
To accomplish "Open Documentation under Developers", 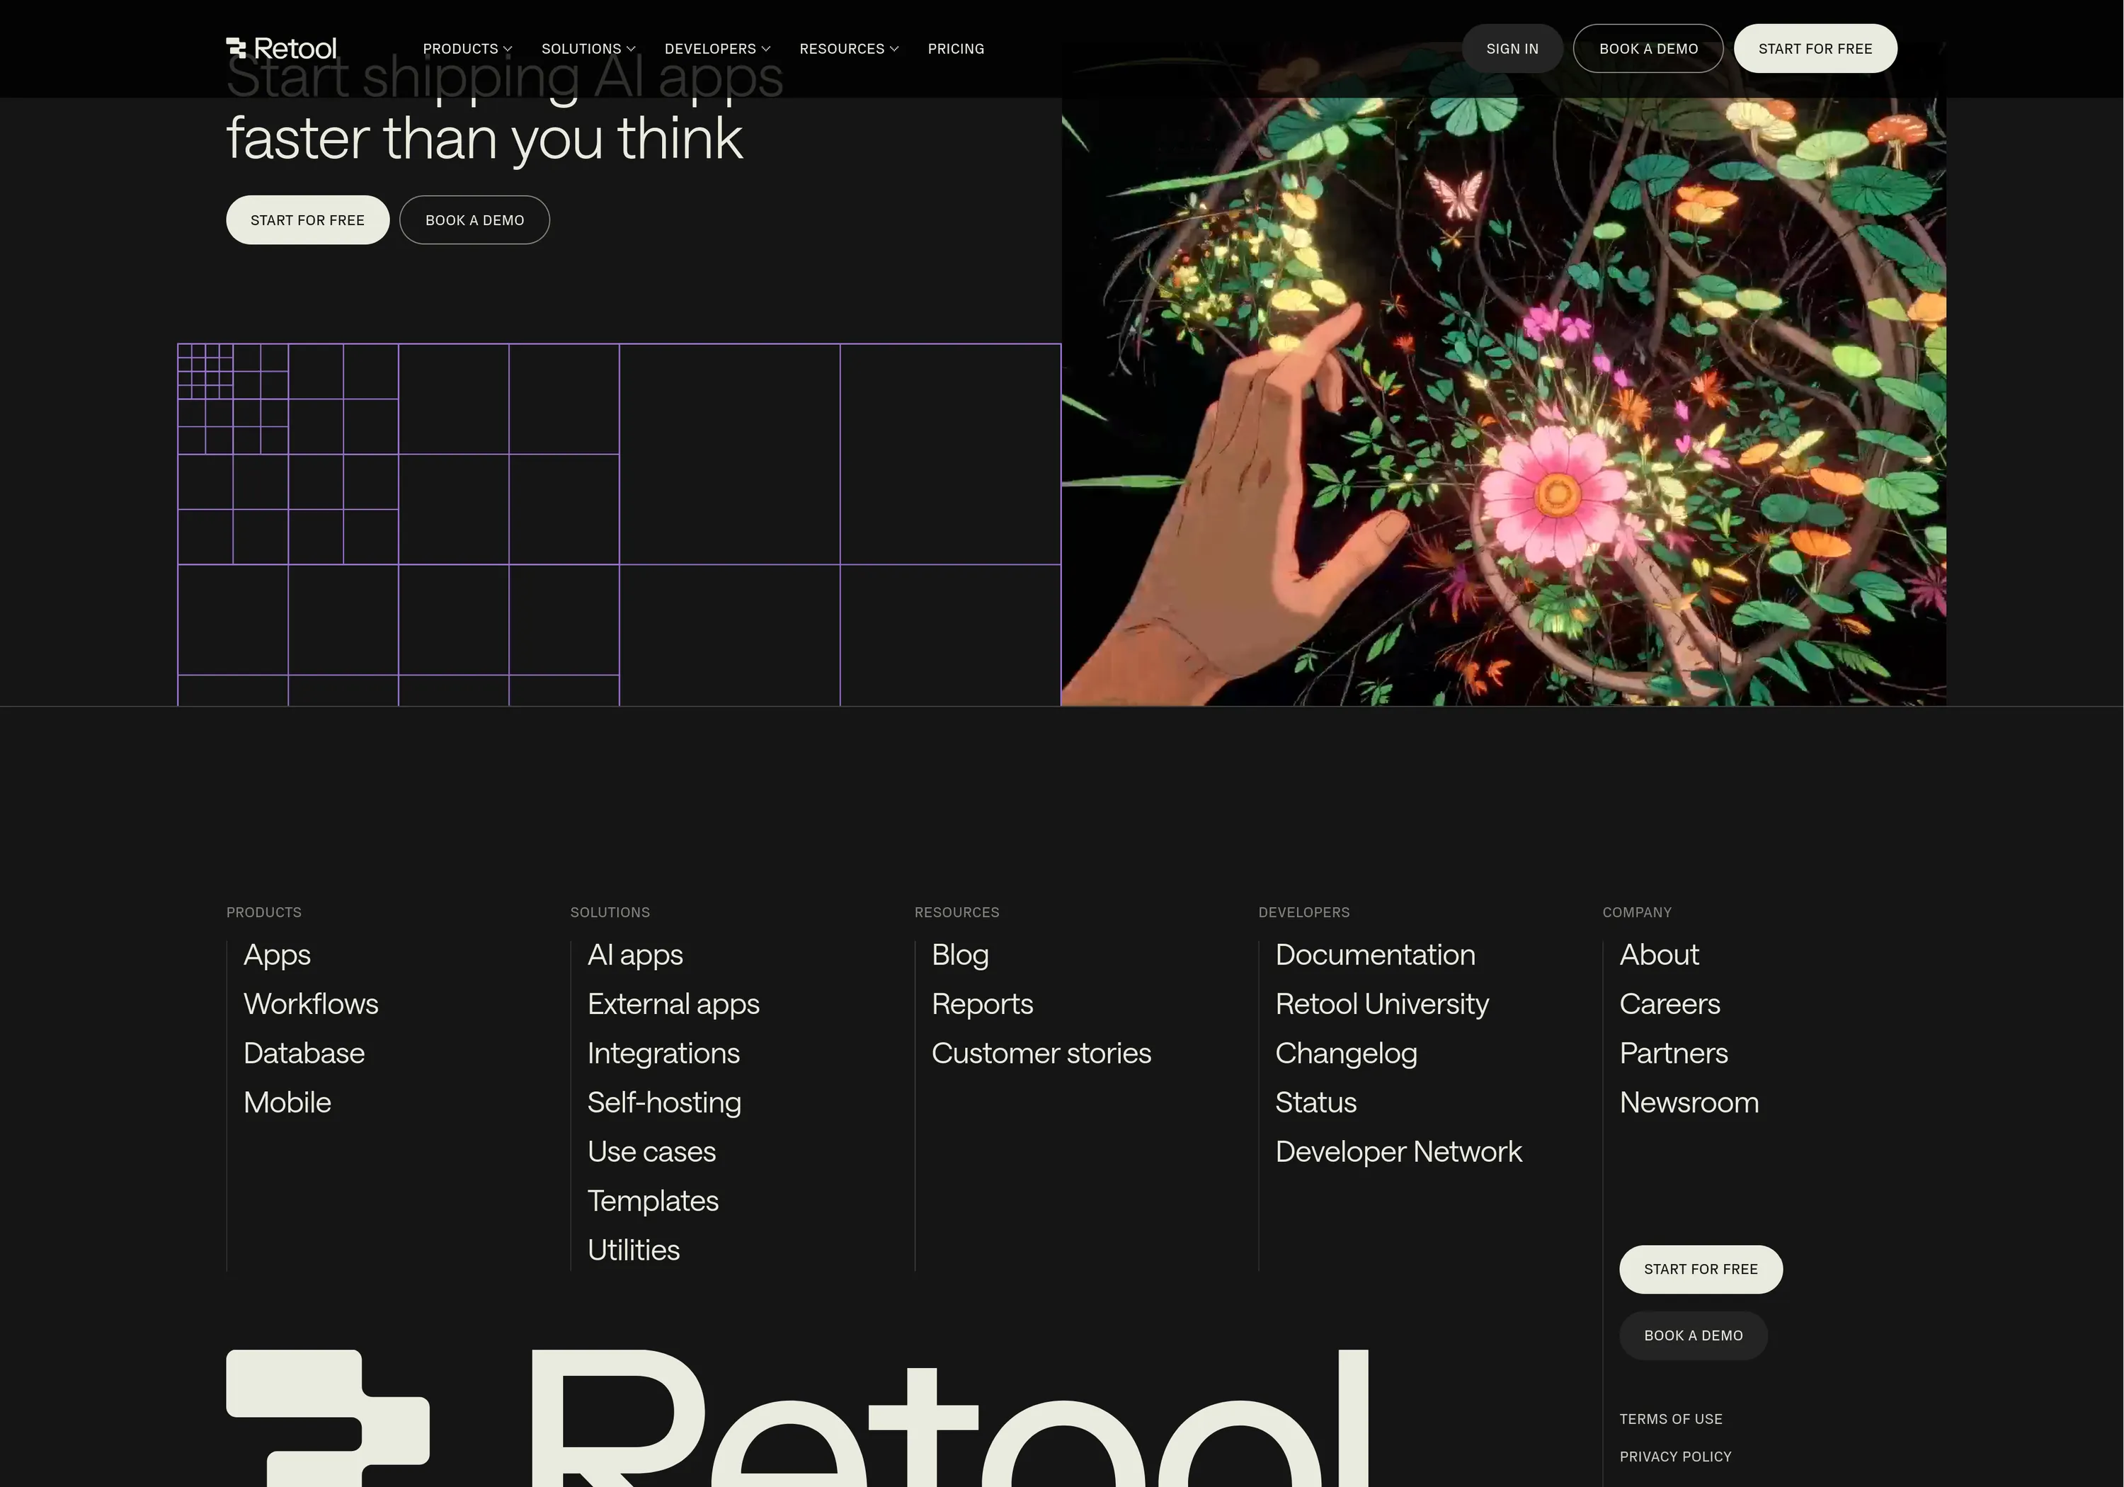I will click(x=1375, y=955).
